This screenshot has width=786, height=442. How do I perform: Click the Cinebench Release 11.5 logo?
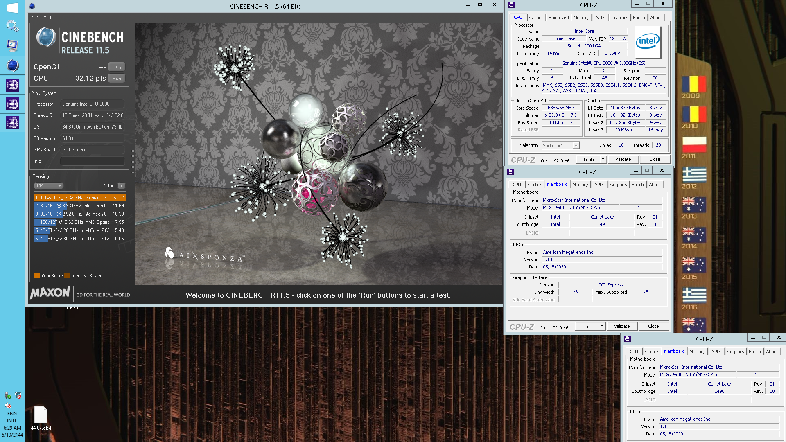[x=80, y=41]
